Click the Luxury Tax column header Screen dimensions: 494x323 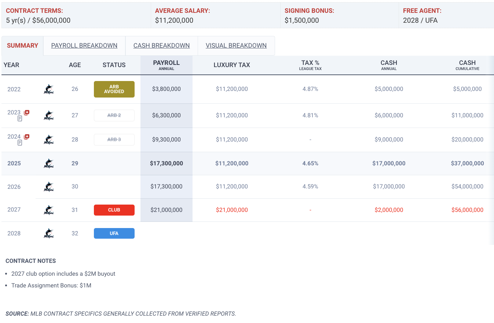tap(232, 65)
